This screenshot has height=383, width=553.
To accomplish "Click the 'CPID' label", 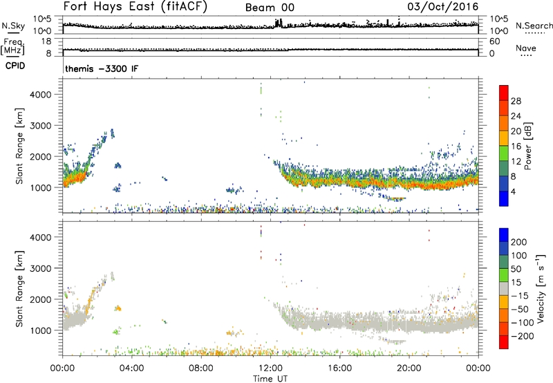I will point(15,66).
